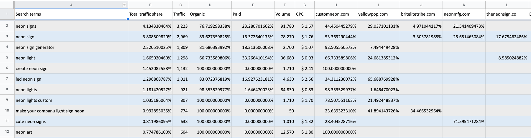Select column D header letter
The height and width of the screenshot is (138, 531).
[x=210, y=5]
